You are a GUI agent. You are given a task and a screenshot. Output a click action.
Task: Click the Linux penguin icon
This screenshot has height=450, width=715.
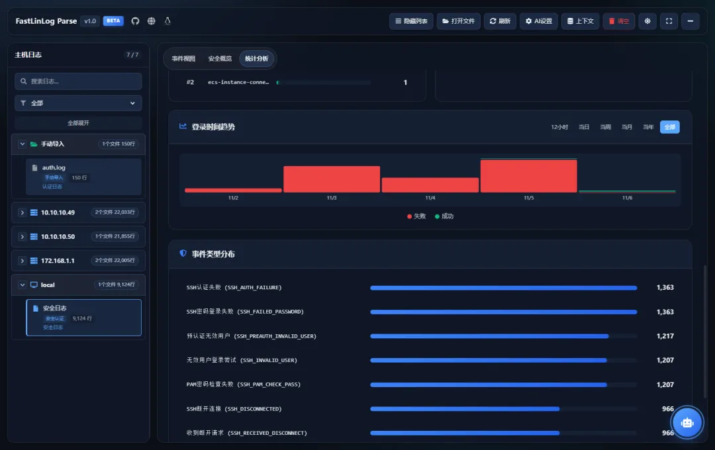coord(167,21)
